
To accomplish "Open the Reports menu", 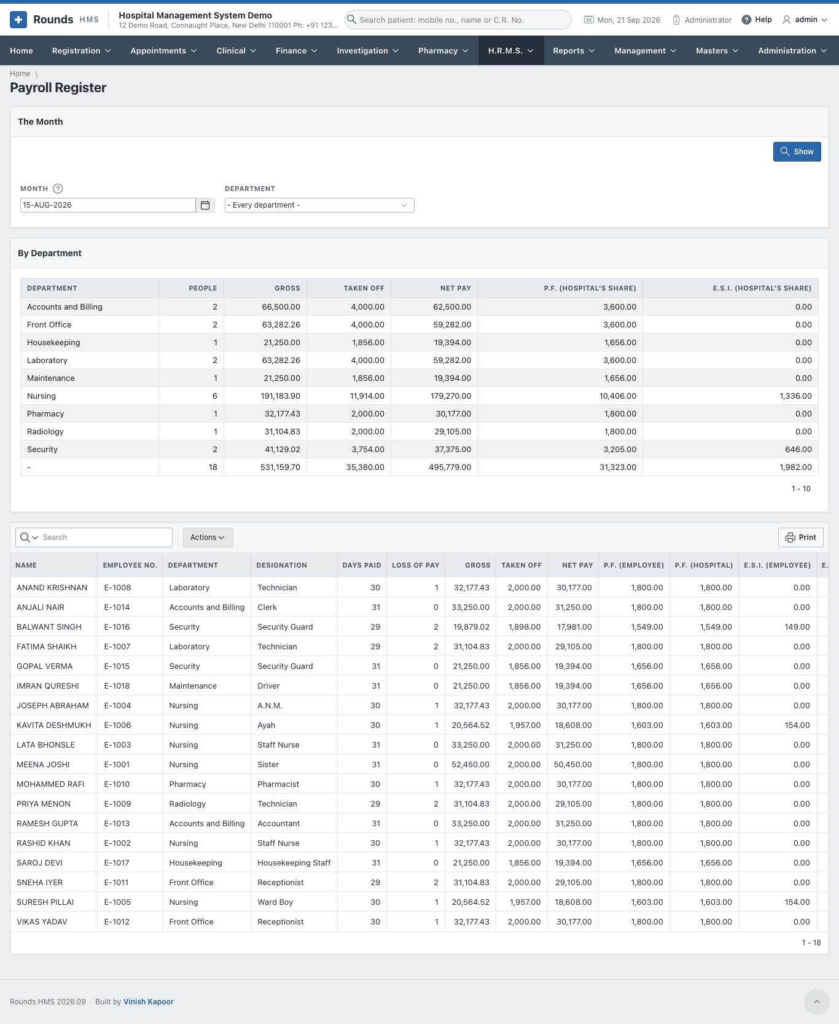I will pyautogui.click(x=574, y=50).
